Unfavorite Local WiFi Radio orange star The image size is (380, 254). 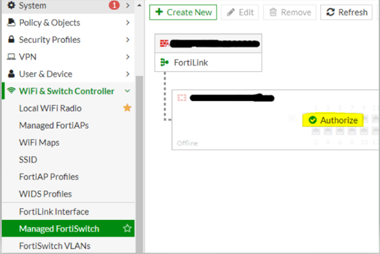[127, 108]
